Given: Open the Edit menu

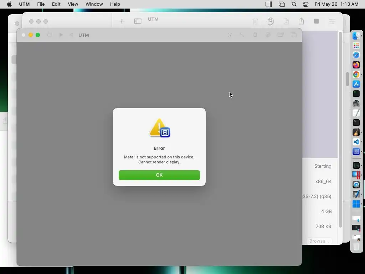Looking at the screenshot, I should [56, 4].
